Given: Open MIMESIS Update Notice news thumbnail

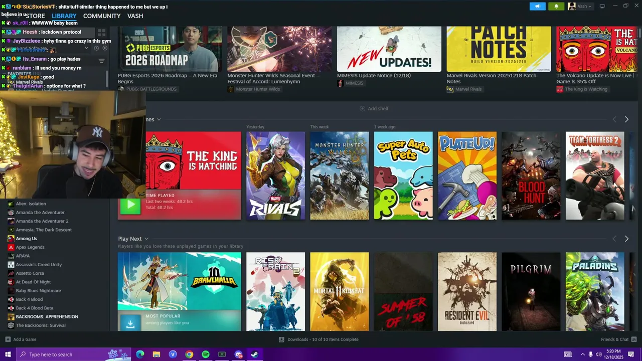Looking at the screenshot, I should click(x=389, y=49).
